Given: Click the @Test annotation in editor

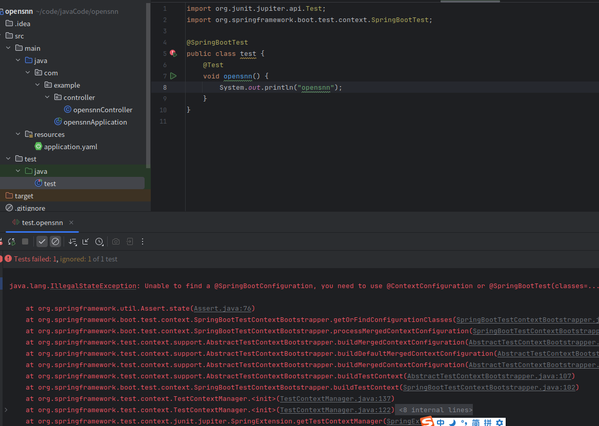Looking at the screenshot, I should coord(213,65).
